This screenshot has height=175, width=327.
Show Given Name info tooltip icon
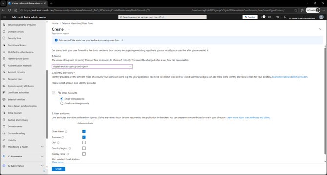(66, 132)
